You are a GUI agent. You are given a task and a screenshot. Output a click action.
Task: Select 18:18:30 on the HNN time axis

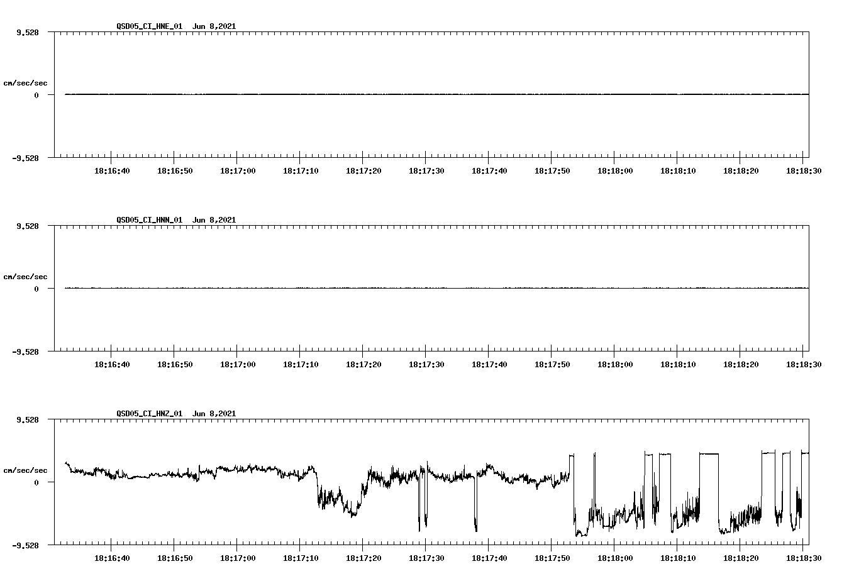tap(804, 365)
